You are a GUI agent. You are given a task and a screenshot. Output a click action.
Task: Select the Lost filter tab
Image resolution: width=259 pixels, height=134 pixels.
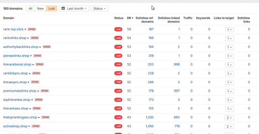click(x=52, y=8)
